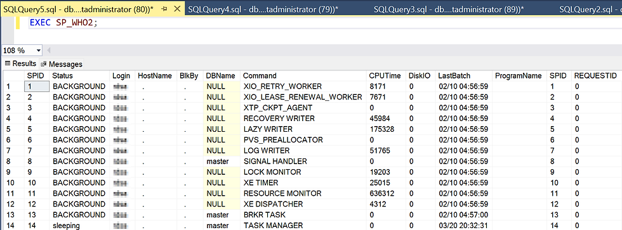Click the RESOURCE MONITOR cell
The height and width of the screenshot is (230, 622).
(x=303, y=193)
